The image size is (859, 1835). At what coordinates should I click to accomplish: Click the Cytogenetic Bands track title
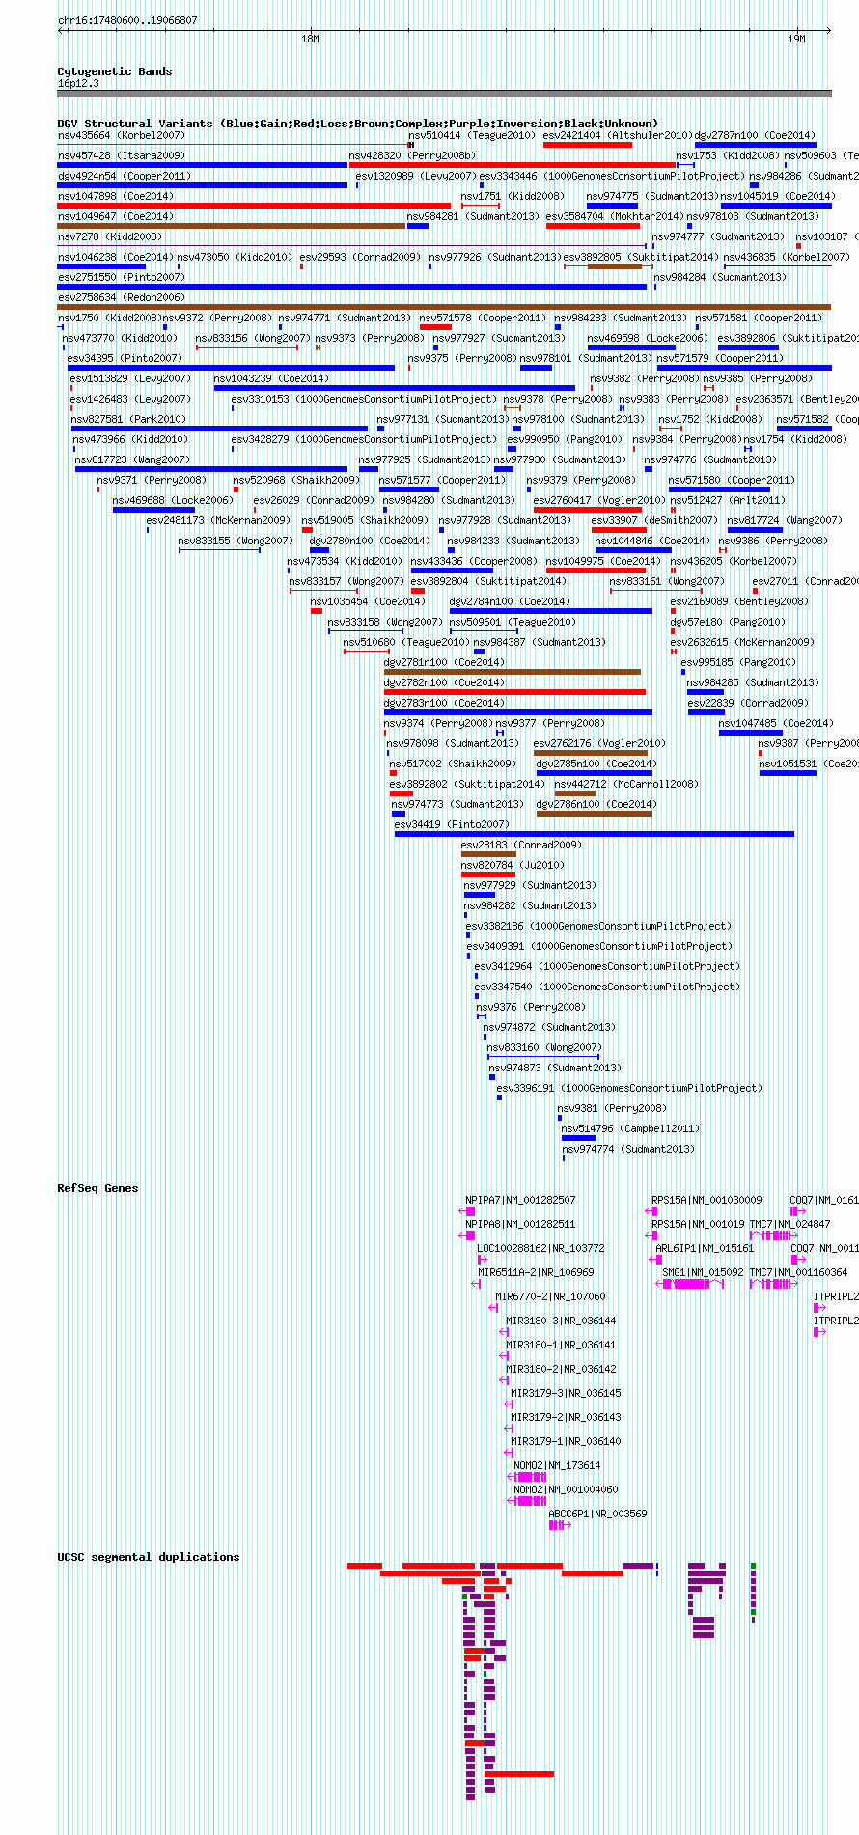(x=114, y=71)
